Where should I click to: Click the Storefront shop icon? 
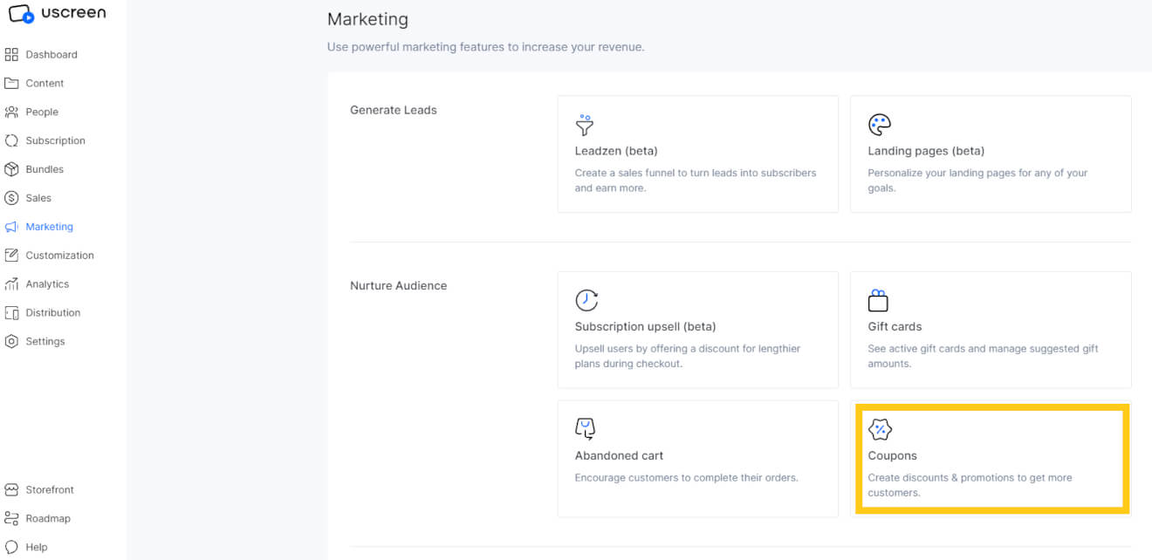11,490
